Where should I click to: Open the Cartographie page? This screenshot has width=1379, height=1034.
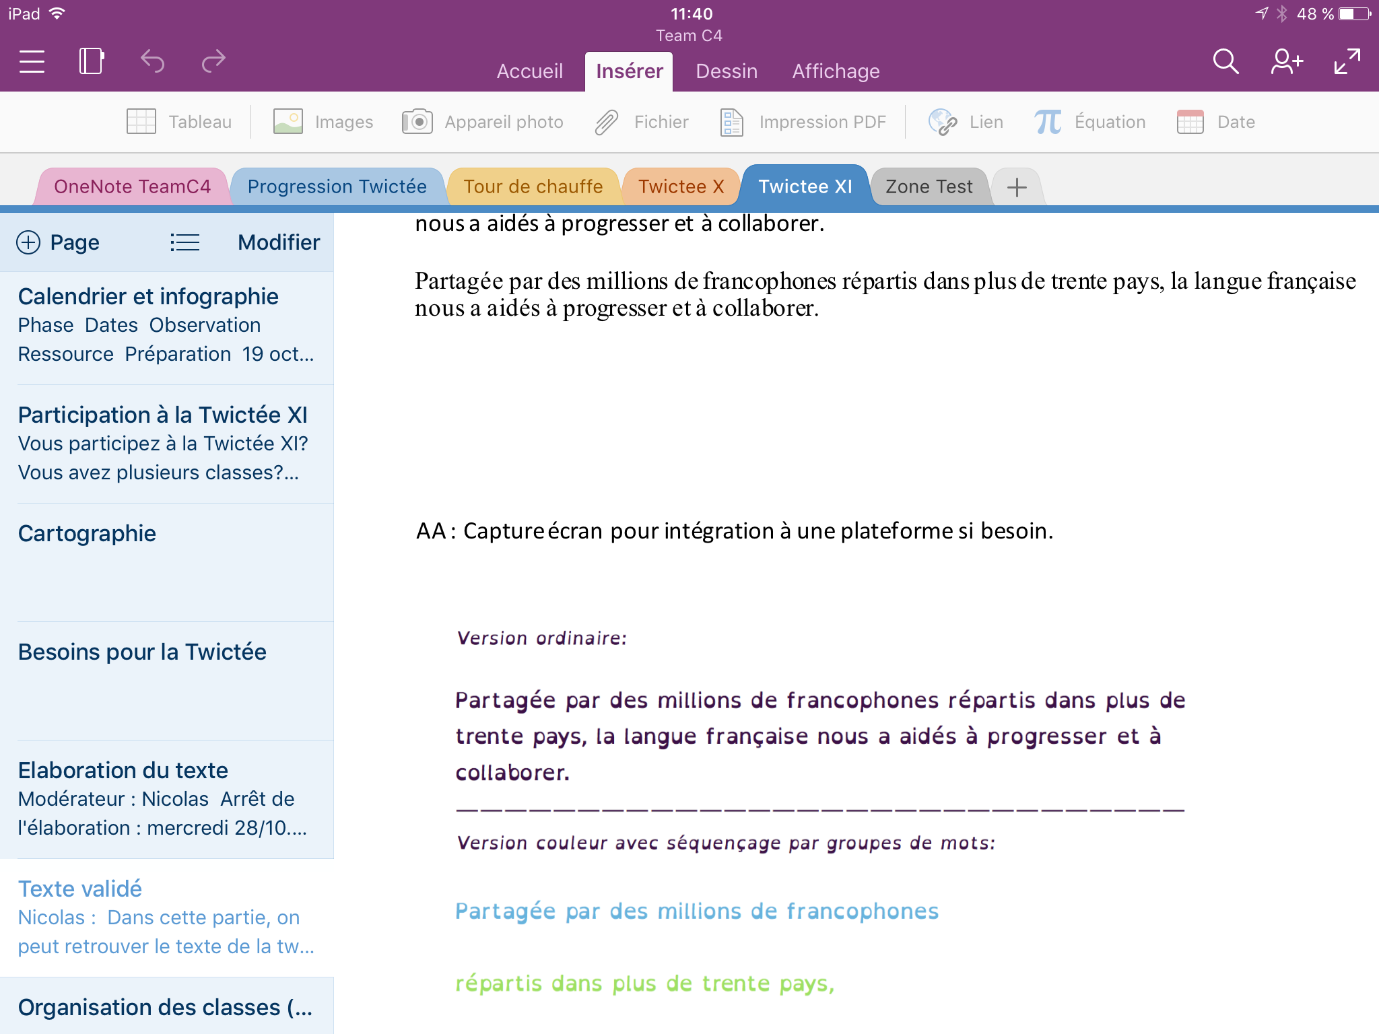pos(88,533)
